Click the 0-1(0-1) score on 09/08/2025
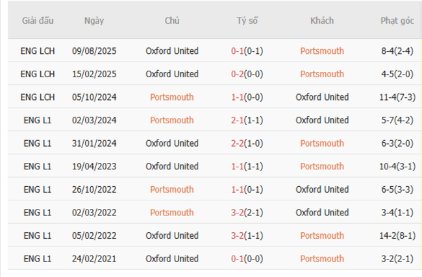The width and height of the screenshot is (422, 277). pyautogui.click(x=247, y=51)
